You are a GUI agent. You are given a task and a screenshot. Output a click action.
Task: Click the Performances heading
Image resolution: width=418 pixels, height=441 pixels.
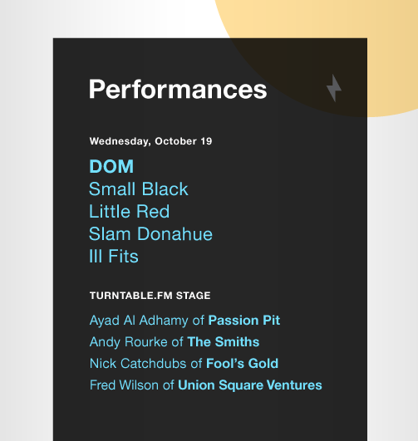[x=178, y=90]
